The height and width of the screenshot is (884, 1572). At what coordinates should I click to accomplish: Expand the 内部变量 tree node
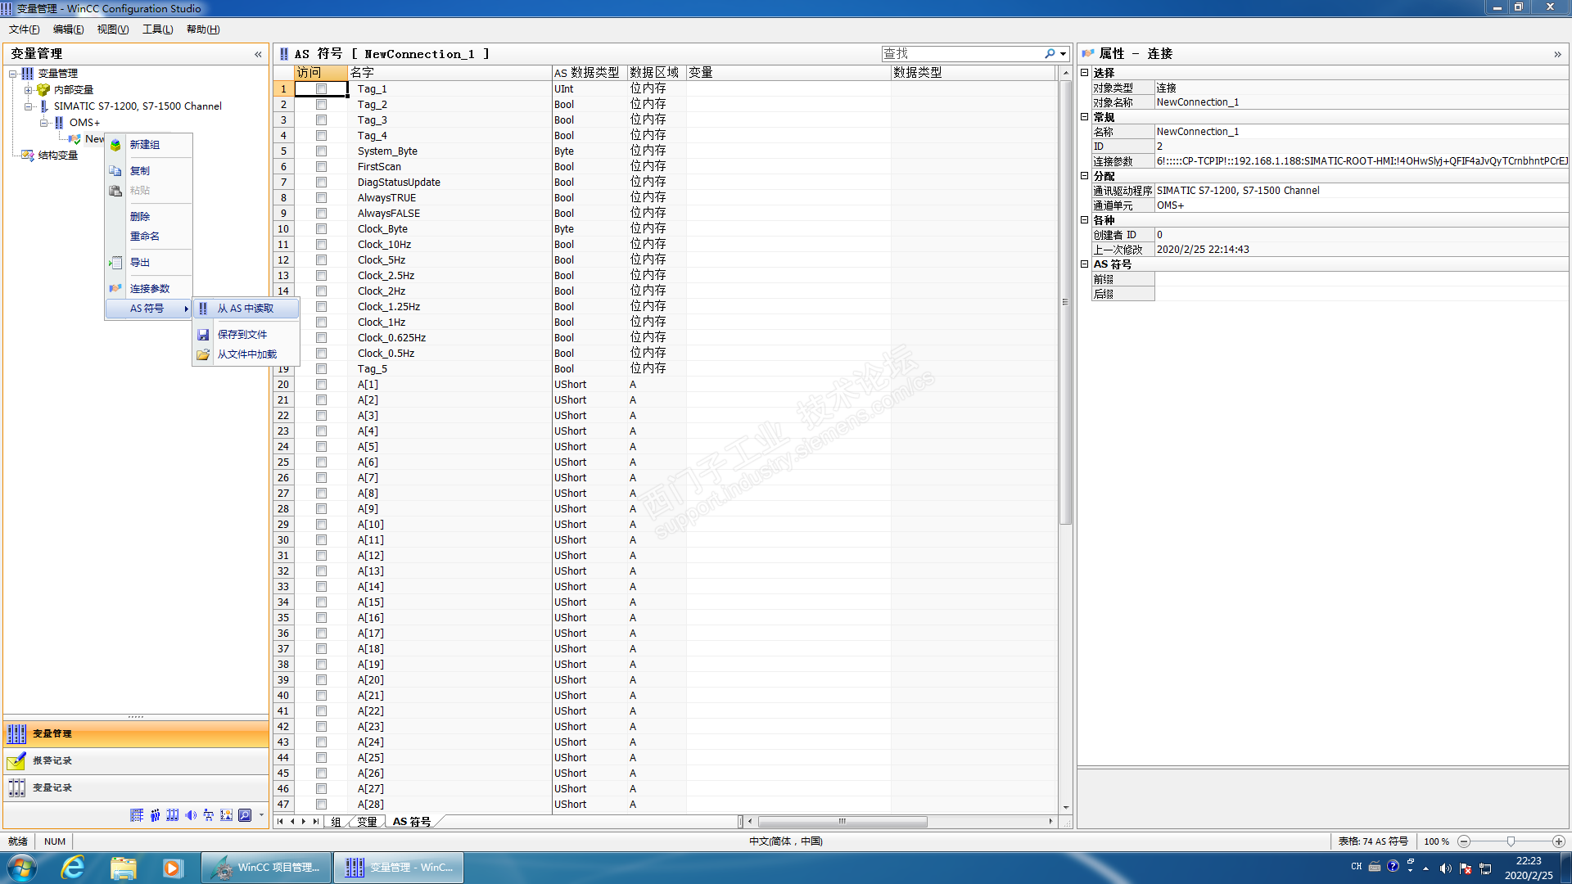28,90
